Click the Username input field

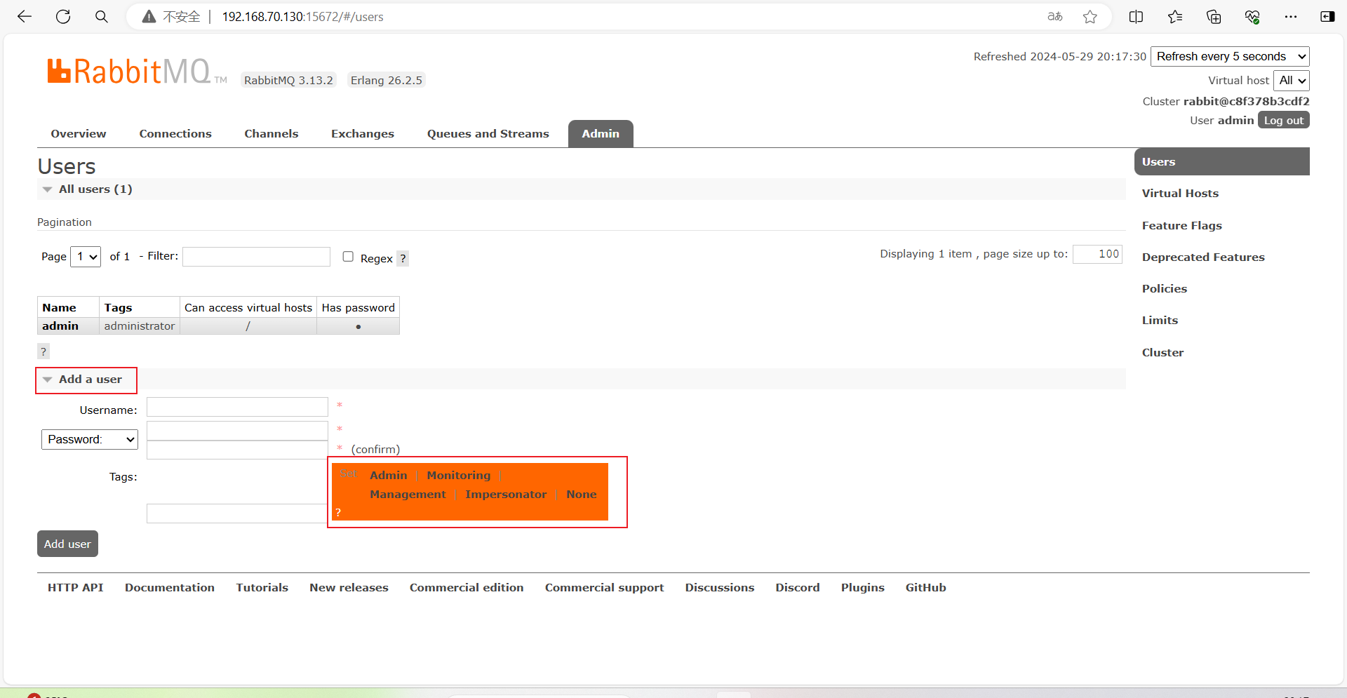pyautogui.click(x=237, y=407)
